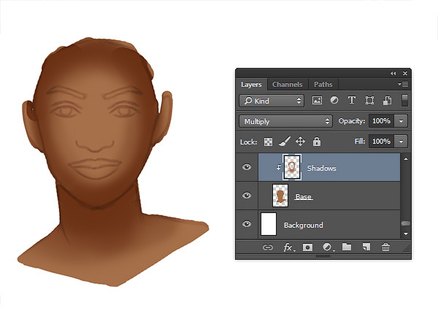Create new fill or adjustment layer
The width and height of the screenshot is (438, 324).
click(327, 247)
